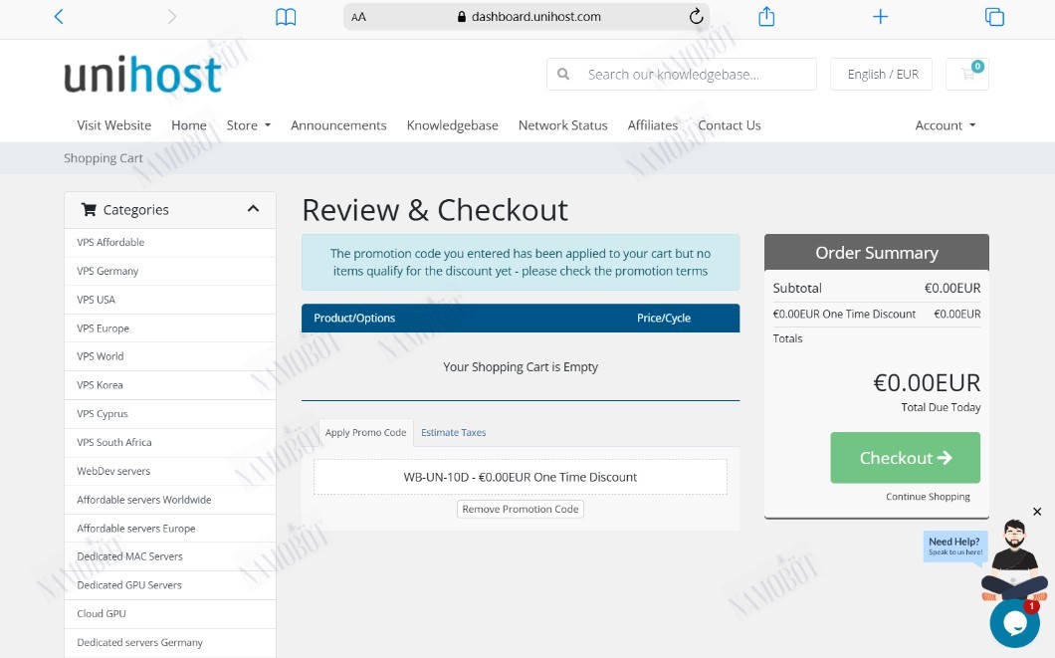Click the Review & Checkout heading
1055x658 pixels.
point(435,210)
